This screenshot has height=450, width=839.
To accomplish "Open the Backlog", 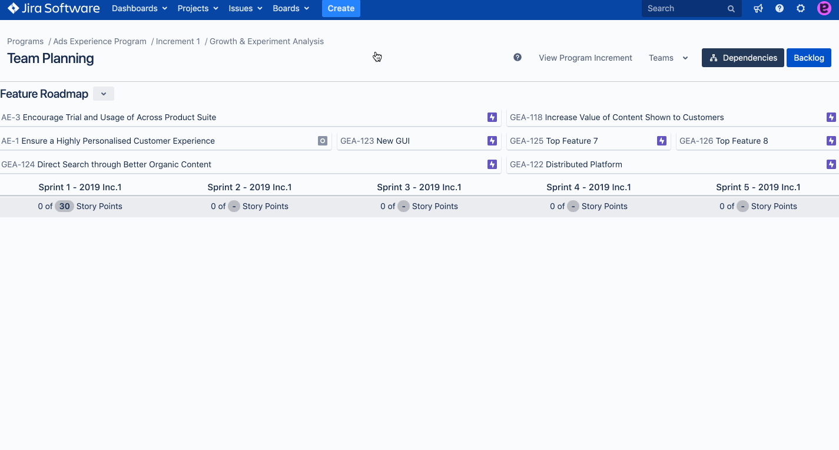I will pos(809,58).
